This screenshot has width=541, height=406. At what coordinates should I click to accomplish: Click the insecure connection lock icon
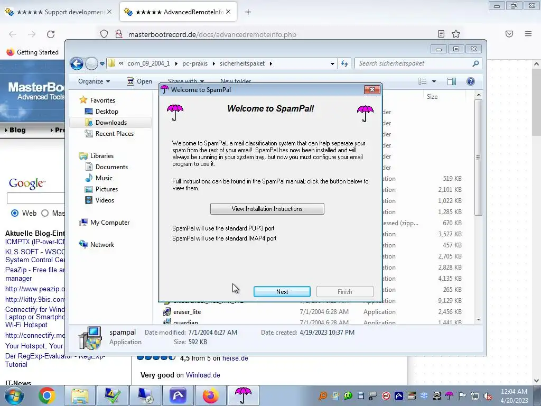(119, 34)
